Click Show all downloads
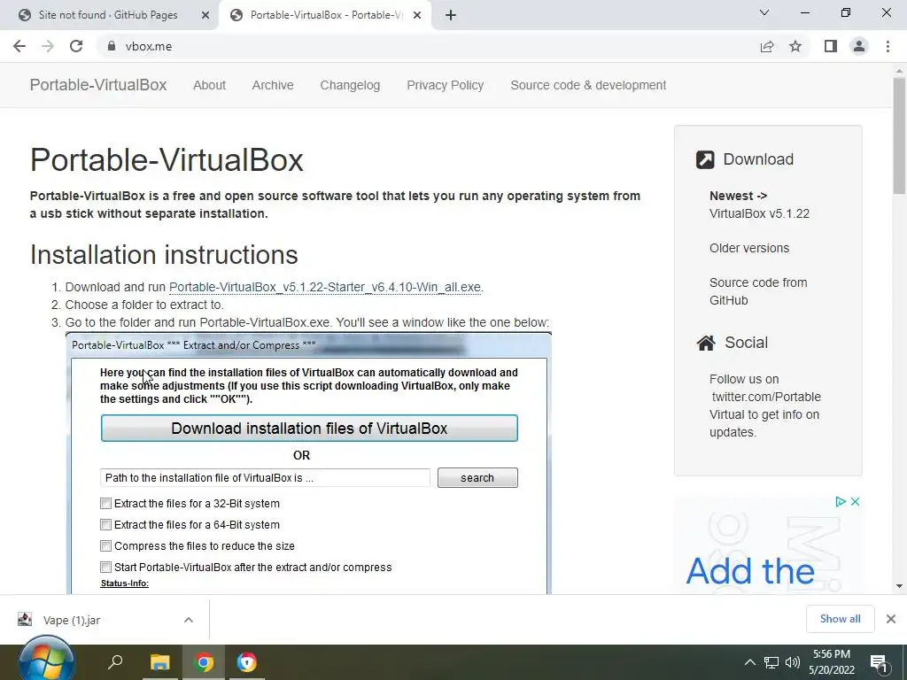 pyautogui.click(x=840, y=619)
